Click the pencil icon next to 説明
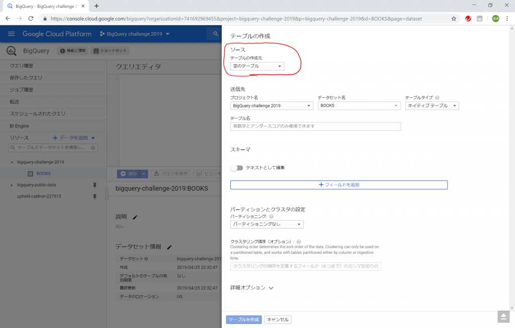Screen dimensions: 515x328 [135, 217]
